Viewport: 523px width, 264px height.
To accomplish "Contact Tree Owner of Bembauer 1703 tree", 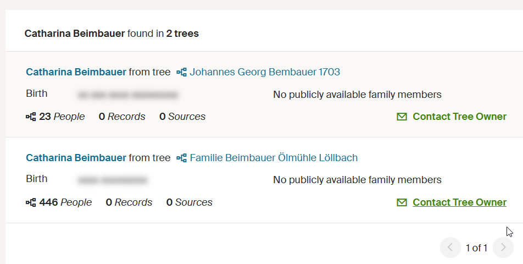I will click(459, 117).
